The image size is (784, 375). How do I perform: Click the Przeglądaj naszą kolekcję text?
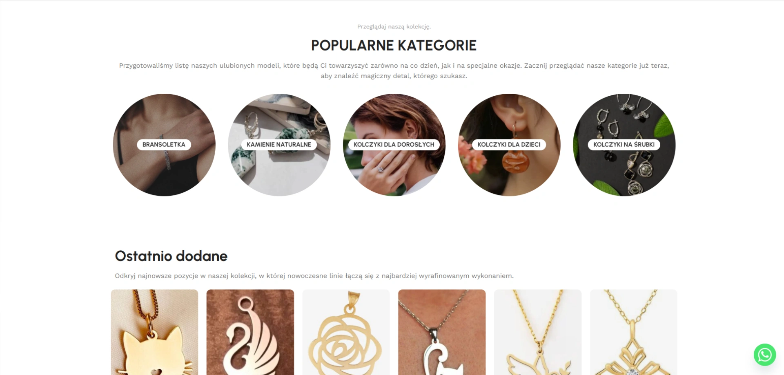click(x=394, y=26)
